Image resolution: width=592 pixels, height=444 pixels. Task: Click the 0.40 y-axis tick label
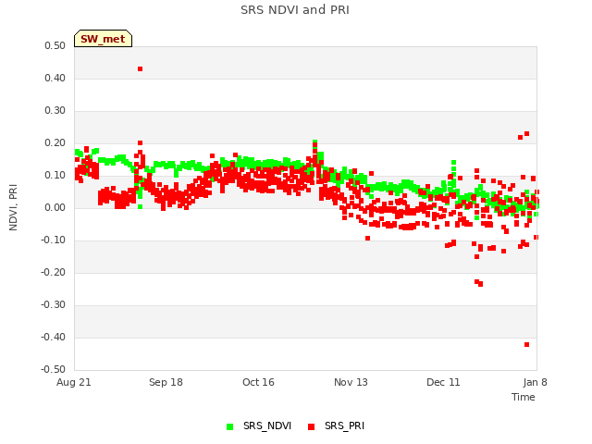[x=55, y=78]
